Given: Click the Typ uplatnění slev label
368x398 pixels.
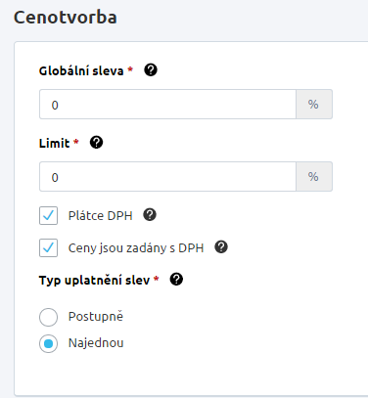Looking at the screenshot, I should (94, 281).
